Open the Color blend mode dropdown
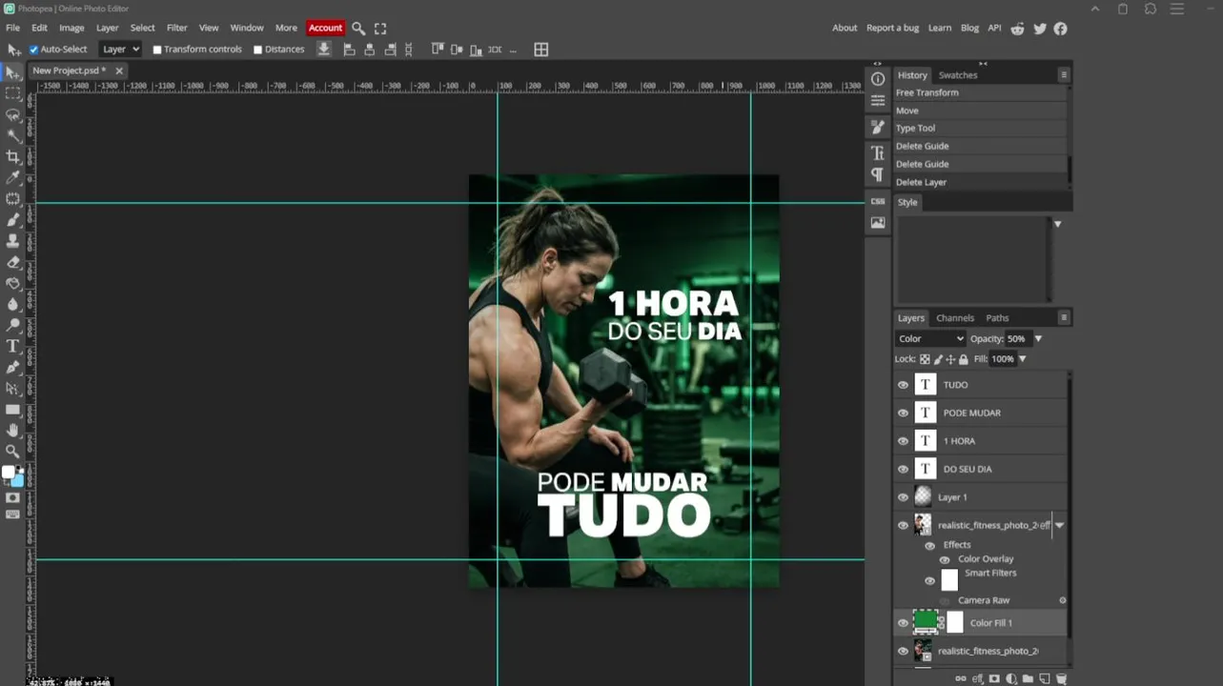 (931, 339)
